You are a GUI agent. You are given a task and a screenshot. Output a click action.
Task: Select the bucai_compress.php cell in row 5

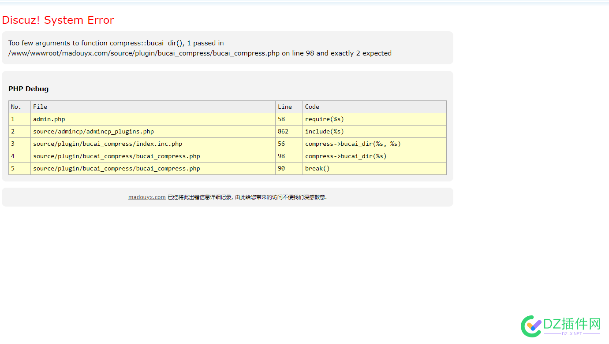coord(153,168)
